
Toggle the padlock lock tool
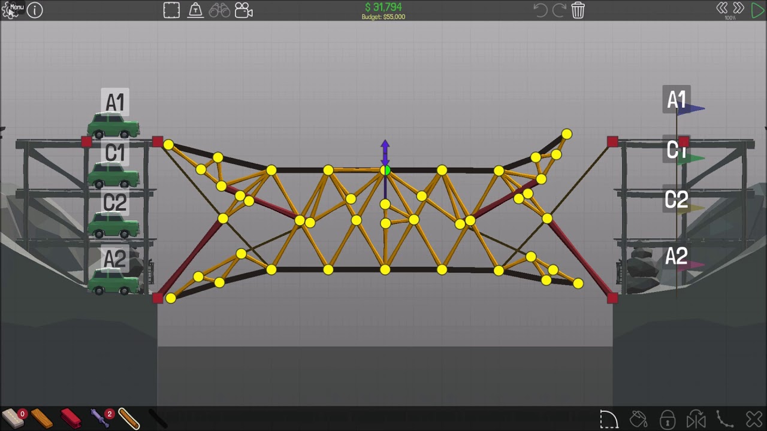click(x=668, y=419)
